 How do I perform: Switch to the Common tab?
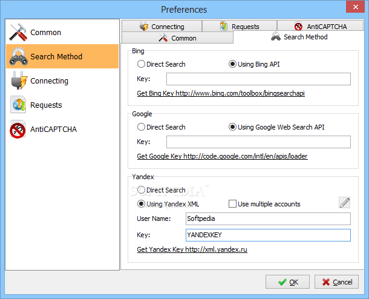177,38
